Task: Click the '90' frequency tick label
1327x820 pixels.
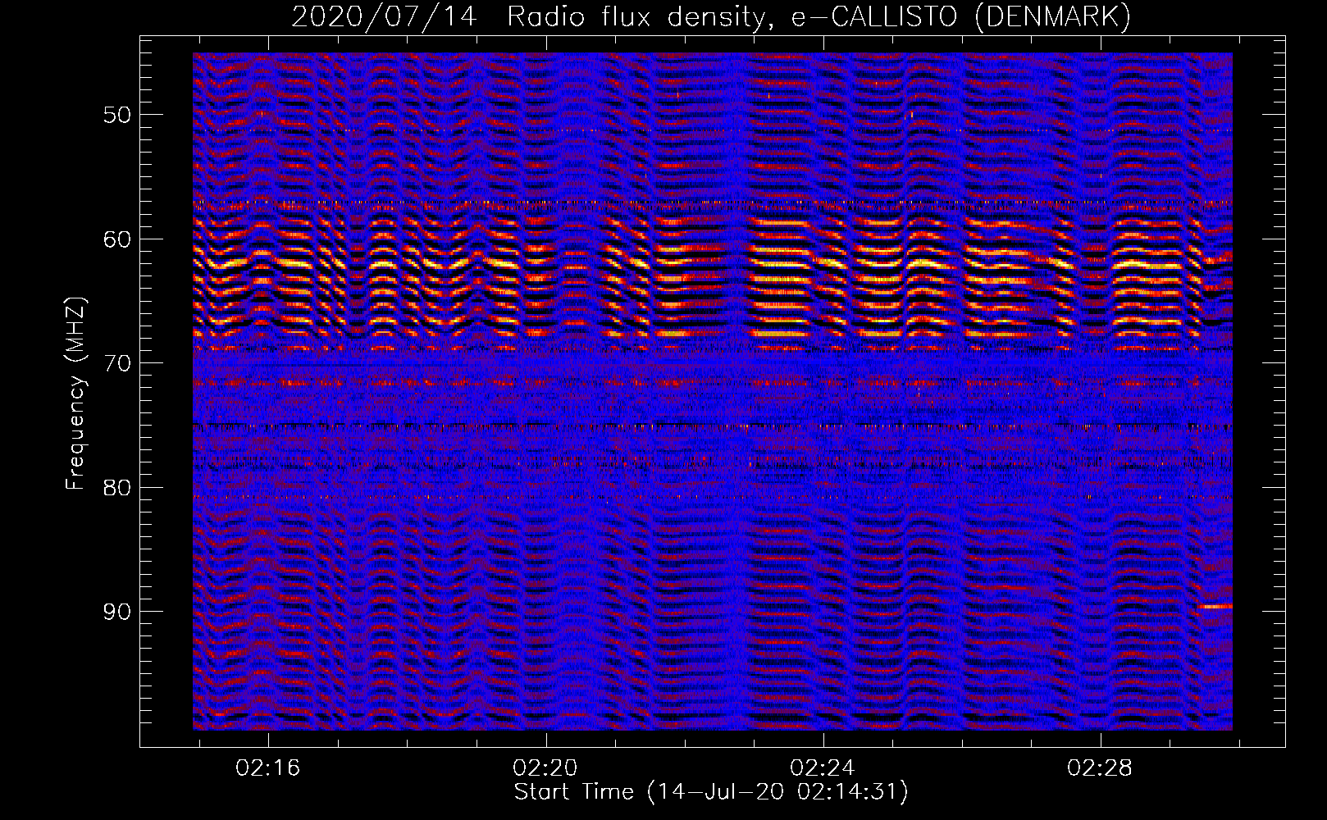Action: [x=117, y=613]
